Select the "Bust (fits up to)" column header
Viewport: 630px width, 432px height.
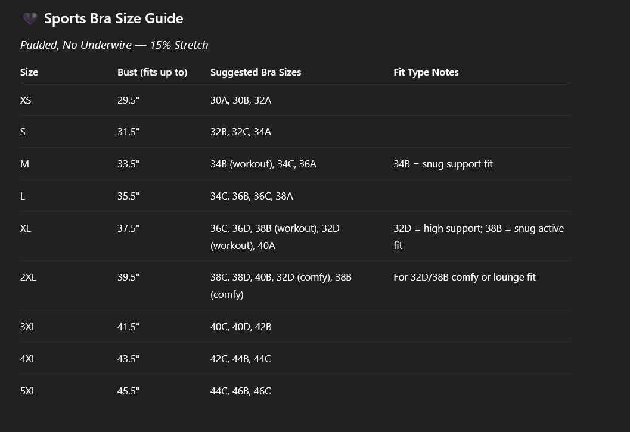click(x=152, y=72)
